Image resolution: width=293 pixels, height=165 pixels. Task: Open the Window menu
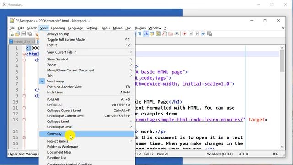[x=155, y=28]
